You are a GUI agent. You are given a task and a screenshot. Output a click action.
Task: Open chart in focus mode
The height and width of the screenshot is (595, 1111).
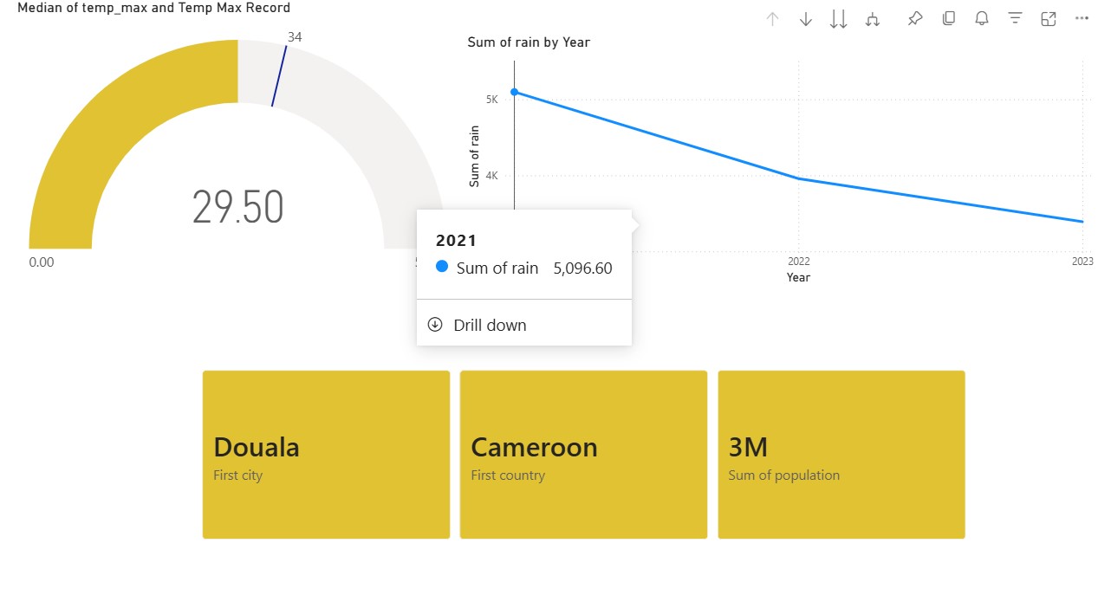point(1048,18)
